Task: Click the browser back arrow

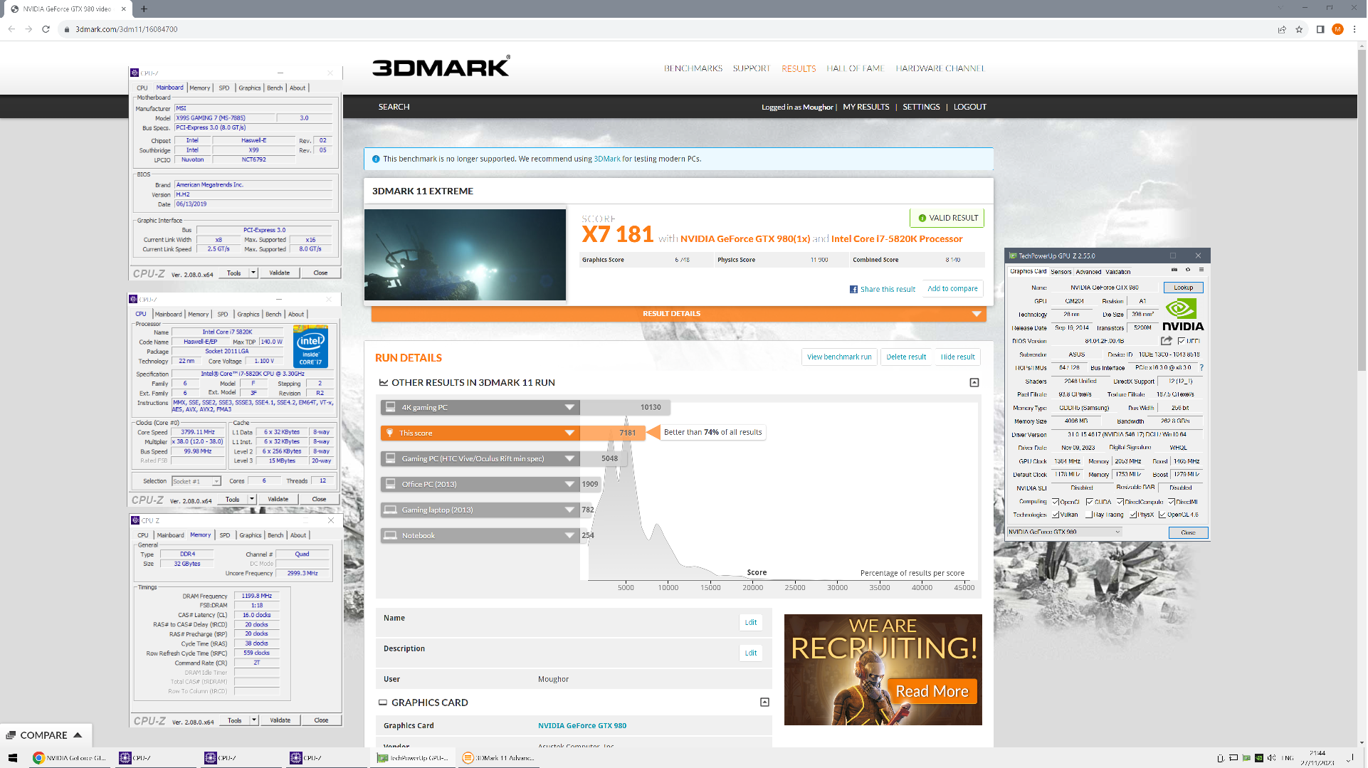Action: tap(11, 29)
